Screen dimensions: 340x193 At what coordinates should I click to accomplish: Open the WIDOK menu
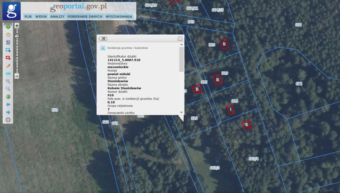coord(41,16)
